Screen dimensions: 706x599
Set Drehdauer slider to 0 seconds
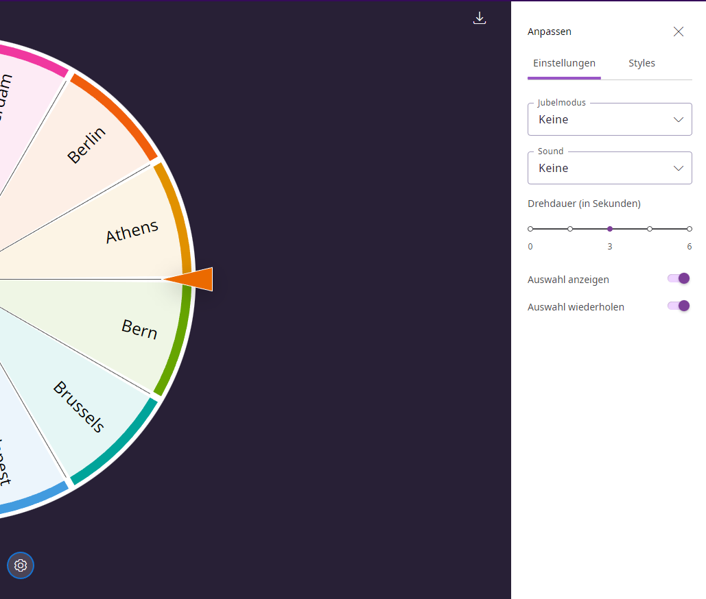click(530, 228)
